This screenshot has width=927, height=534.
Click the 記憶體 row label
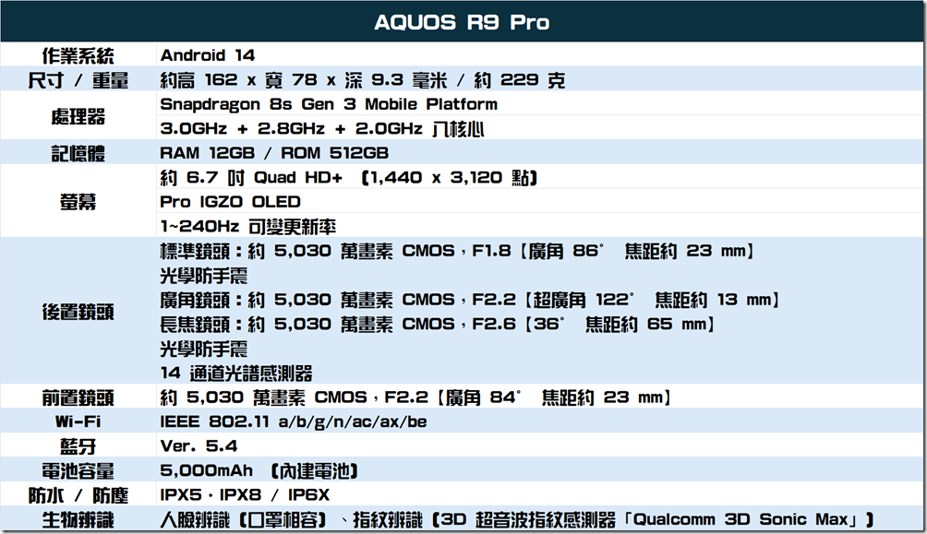(x=78, y=153)
